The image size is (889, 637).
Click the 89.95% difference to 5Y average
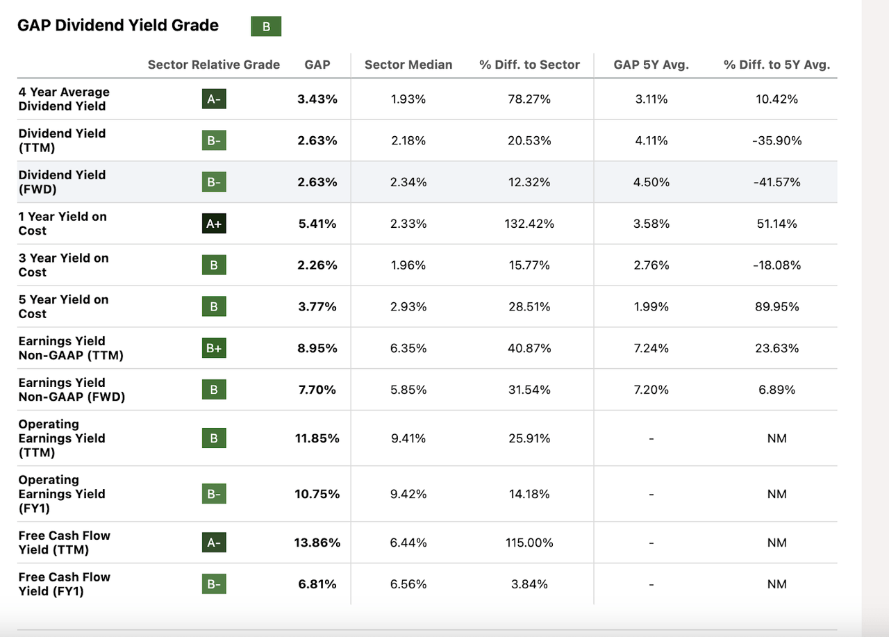(x=776, y=306)
